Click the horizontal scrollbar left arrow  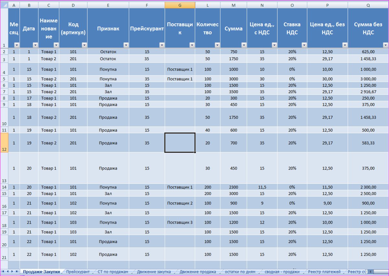(371, 272)
